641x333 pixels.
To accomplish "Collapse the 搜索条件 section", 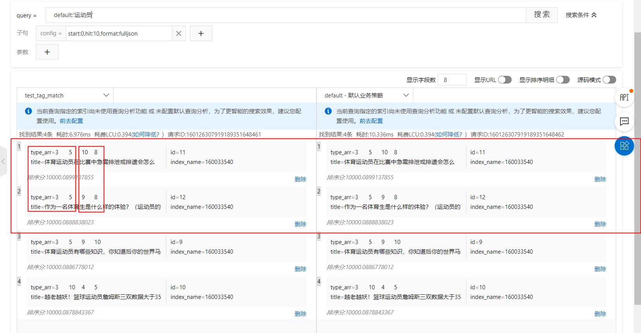I will [581, 15].
